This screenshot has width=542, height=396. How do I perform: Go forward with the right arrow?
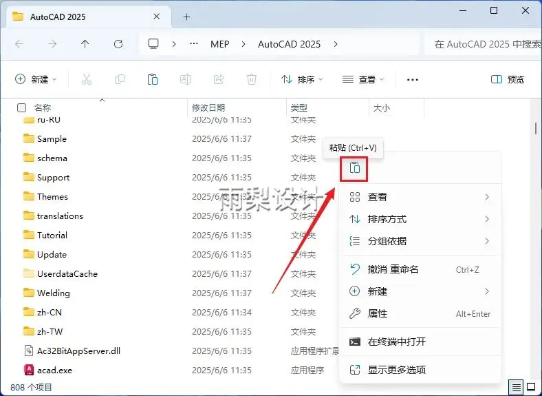tap(52, 44)
